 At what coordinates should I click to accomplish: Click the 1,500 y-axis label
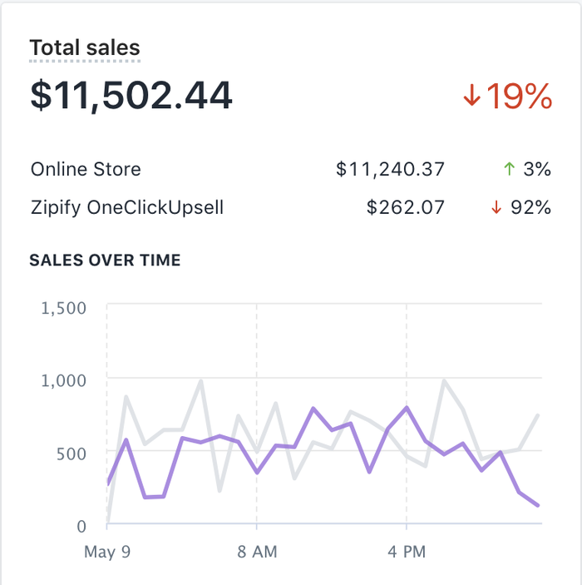pyautogui.click(x=63, y=308)
